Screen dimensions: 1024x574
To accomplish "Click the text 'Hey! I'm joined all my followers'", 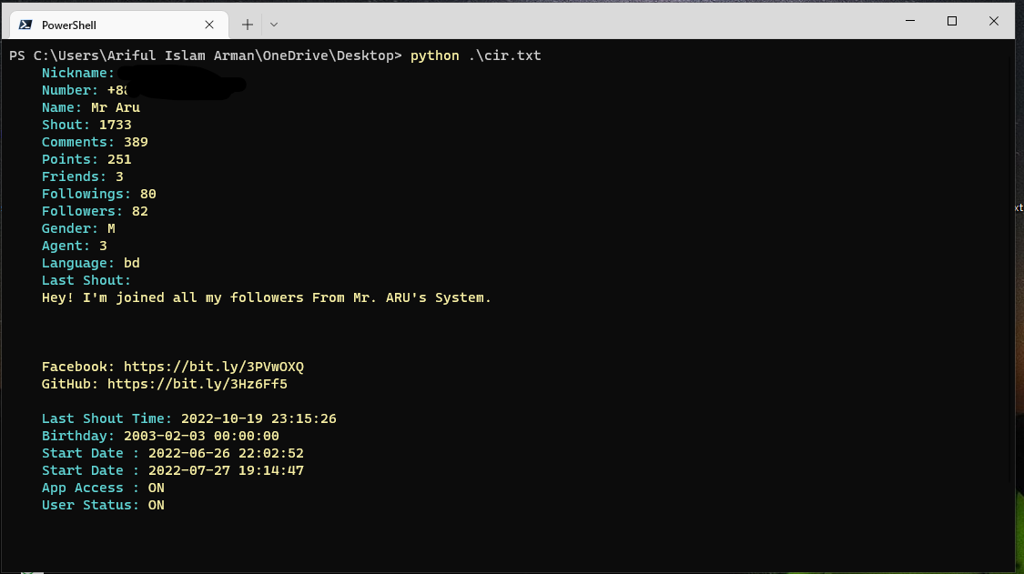I will pyautogui.click(x=172, y=297).
